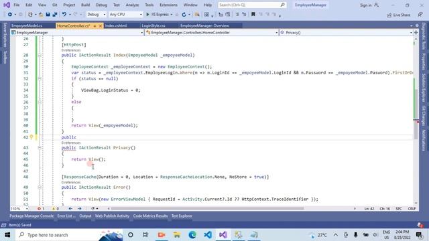Image resolution: width=429 pixels, height=241 pixels.
Task: Start IIS Express with the green play icon
Action: pos(147,15)
